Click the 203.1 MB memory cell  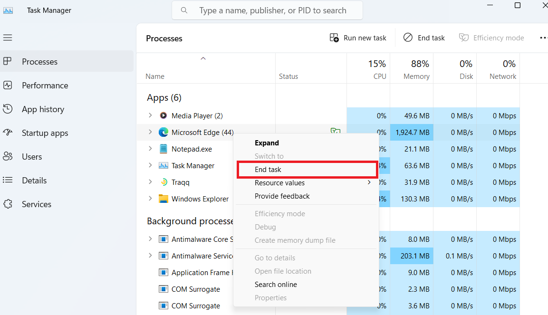[x=412, y=256]
